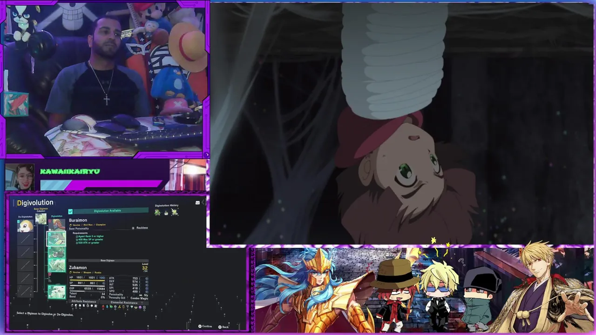This screenshot has width=596, height=335.
Task: Click the Sly personality value
Action: coord(146,295)
